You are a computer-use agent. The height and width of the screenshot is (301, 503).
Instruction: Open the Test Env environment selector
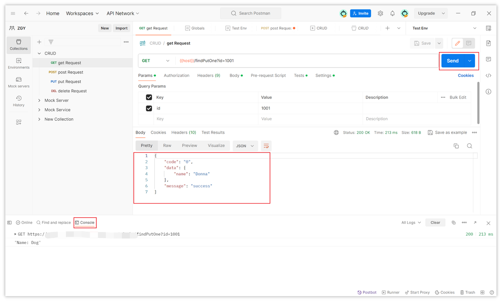coord(444,28)
